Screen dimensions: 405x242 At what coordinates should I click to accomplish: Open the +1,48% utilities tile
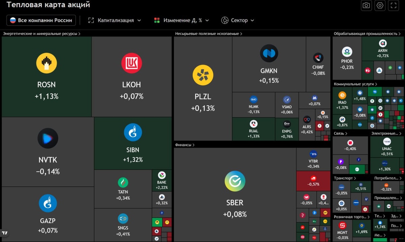tap(360, 96)
